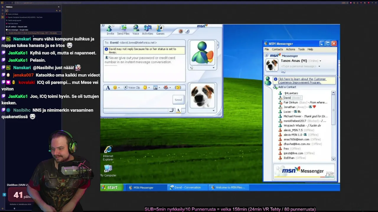Image resolution: width=378 pixels, height=212 pixels.
Task: Open the emoticon dropdown arrow
Action: click(119, 88)
